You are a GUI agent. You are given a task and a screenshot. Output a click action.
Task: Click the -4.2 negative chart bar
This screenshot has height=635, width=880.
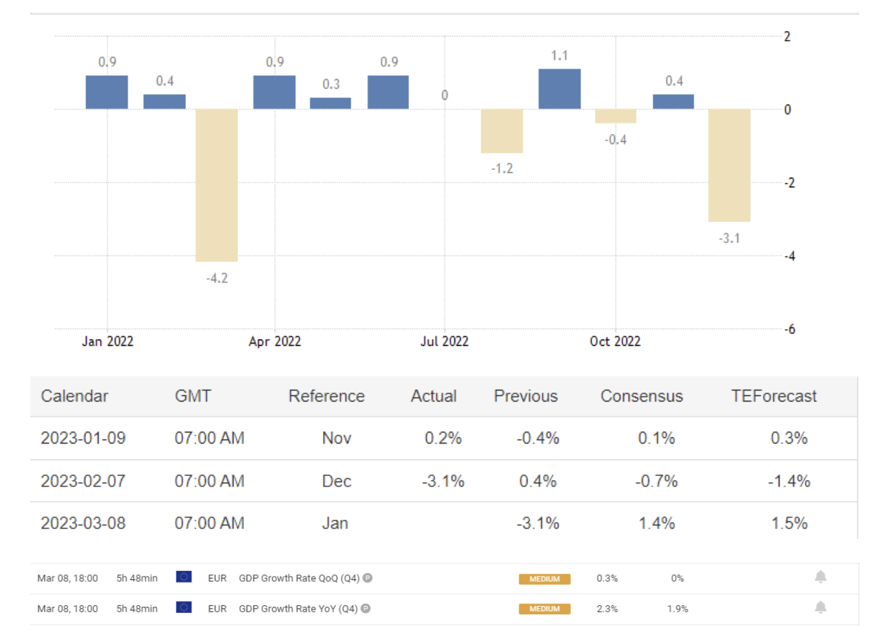click(217, 185)
